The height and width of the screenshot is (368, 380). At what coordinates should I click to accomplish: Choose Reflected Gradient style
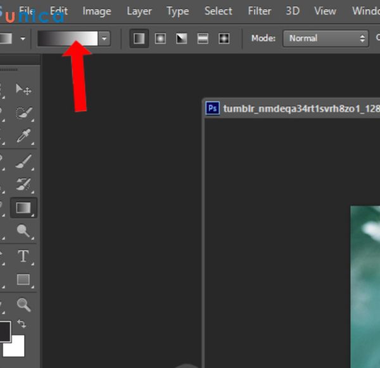click(x=203, y=38)
